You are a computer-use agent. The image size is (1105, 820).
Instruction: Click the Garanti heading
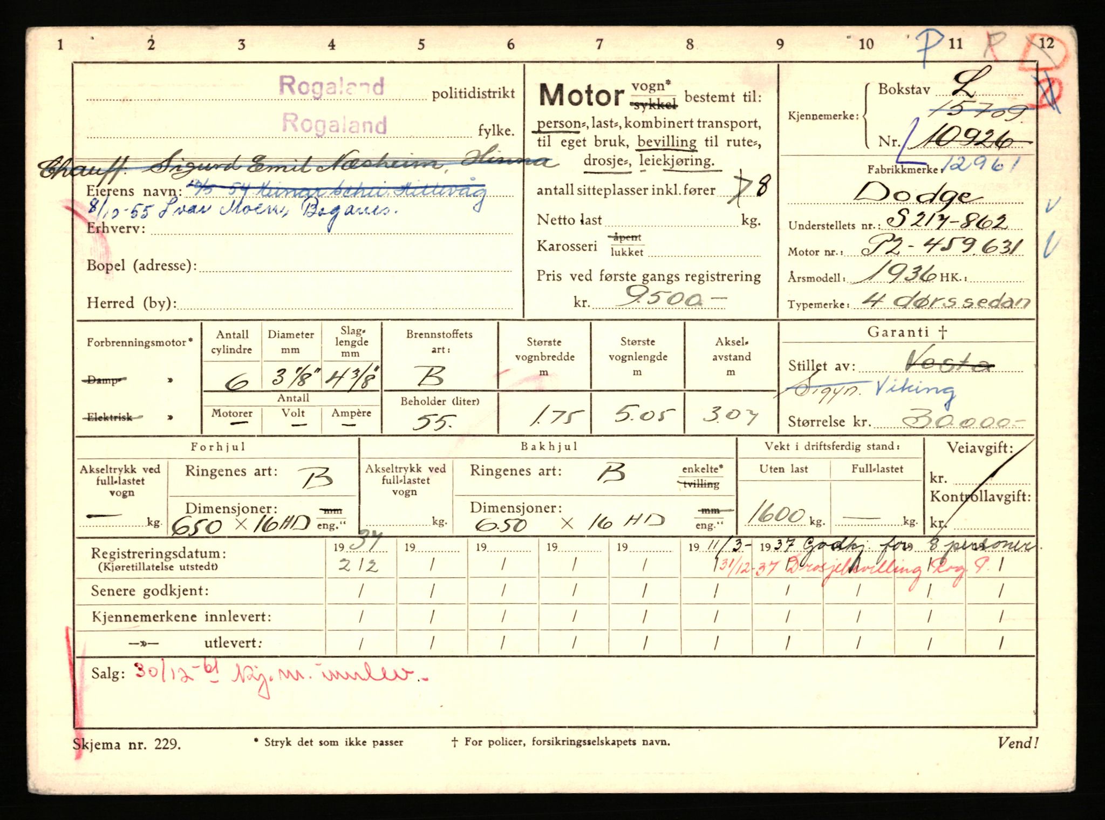tap(907, 332)
